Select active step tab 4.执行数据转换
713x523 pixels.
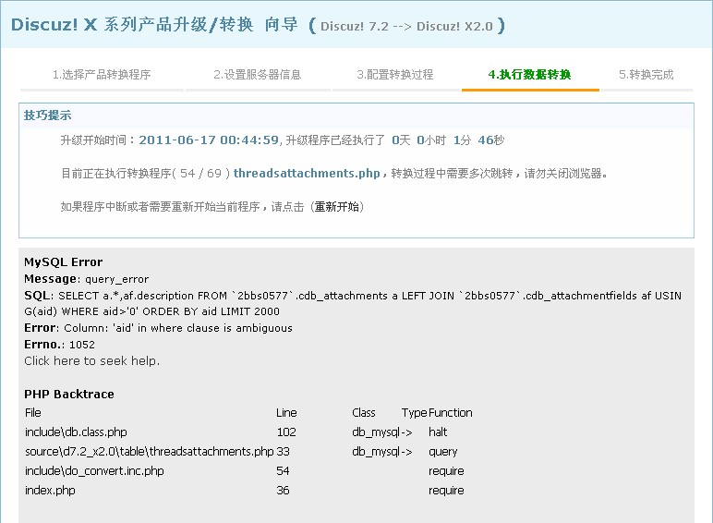point(530,75)
